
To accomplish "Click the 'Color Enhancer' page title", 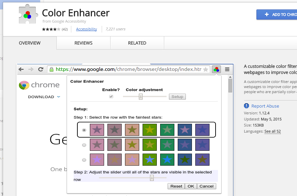I will pyautogui.click(x=76, y=13).
